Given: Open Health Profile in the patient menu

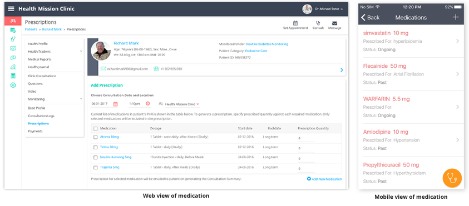Looking at the screenshot, I should [x=38, y=44].
